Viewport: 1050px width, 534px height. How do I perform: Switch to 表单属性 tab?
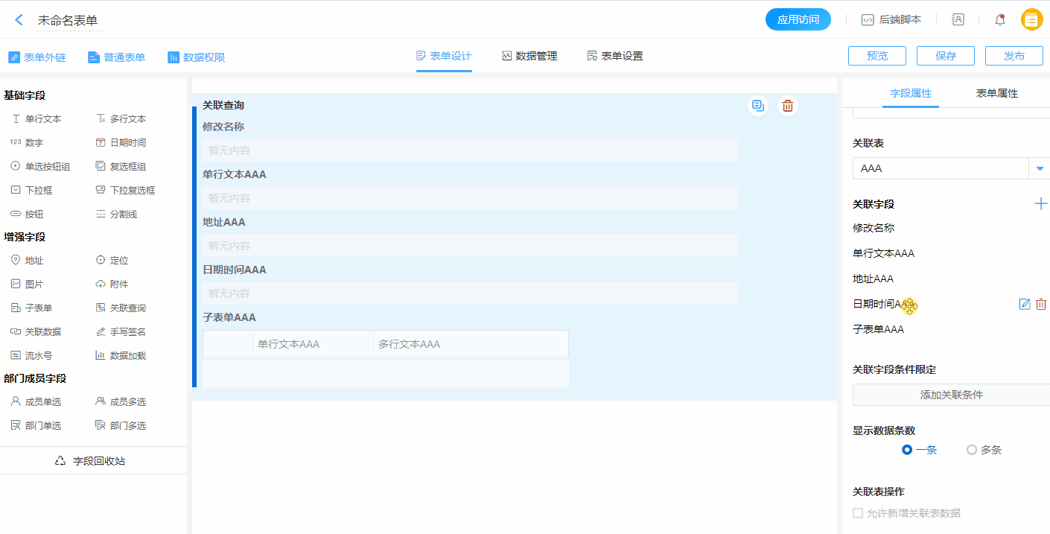click(996, 93)
